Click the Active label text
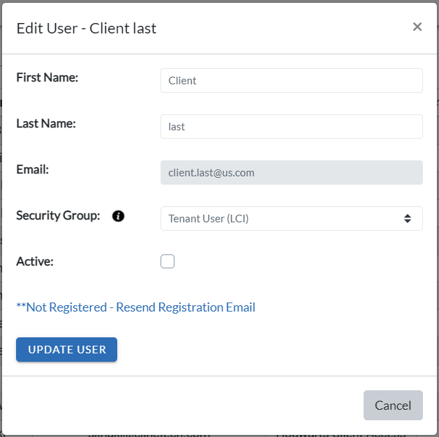This screenshot has width=439, height=437. [35, 261]
